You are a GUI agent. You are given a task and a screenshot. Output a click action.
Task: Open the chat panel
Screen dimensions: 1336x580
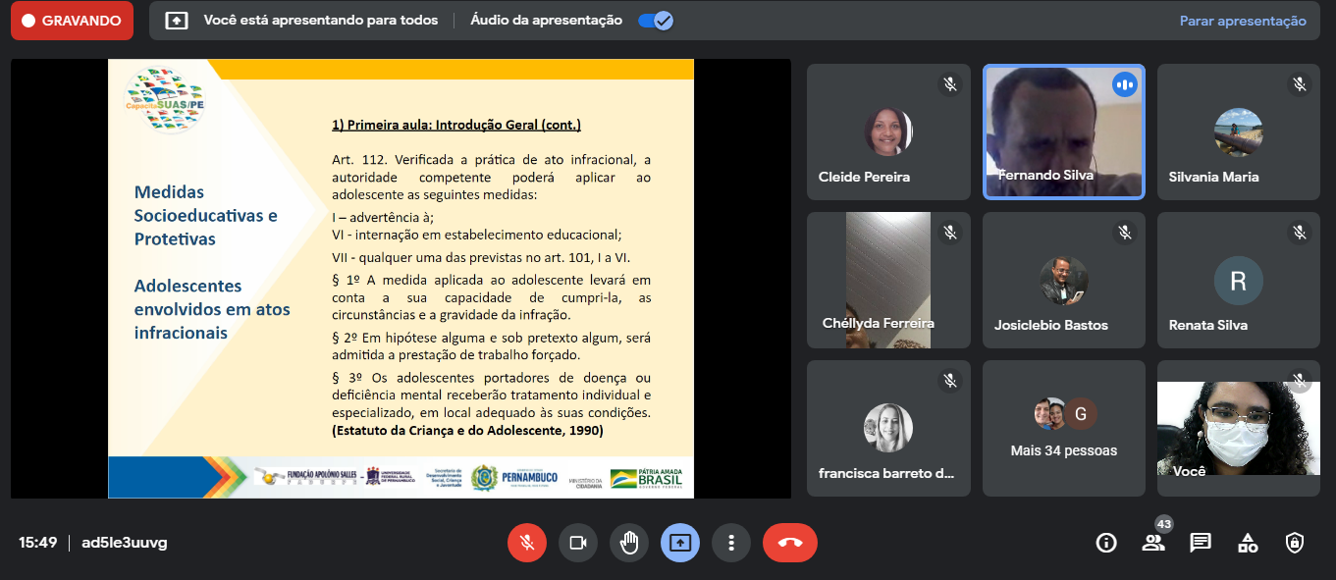coord(1200,543)
